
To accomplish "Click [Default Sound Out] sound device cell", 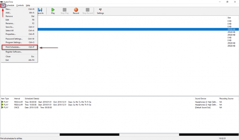I will 203,108.
